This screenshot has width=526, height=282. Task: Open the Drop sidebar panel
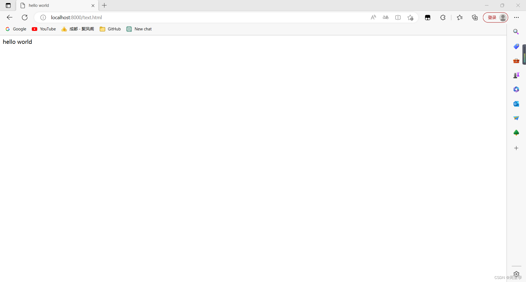click(x=516, y=118)
